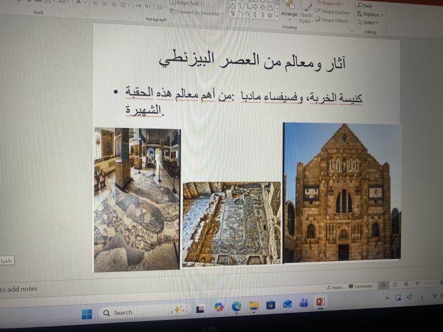Switch to Slide Sorter view
The height and width of the screenshot is (332, 443).
[395, 285]
